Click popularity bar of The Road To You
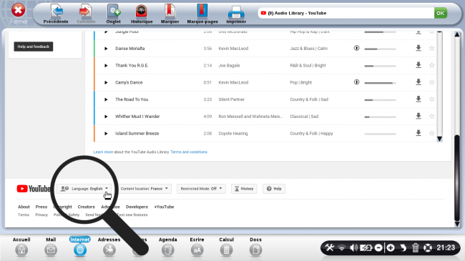The image size is (465, 261). pos(380,100)
